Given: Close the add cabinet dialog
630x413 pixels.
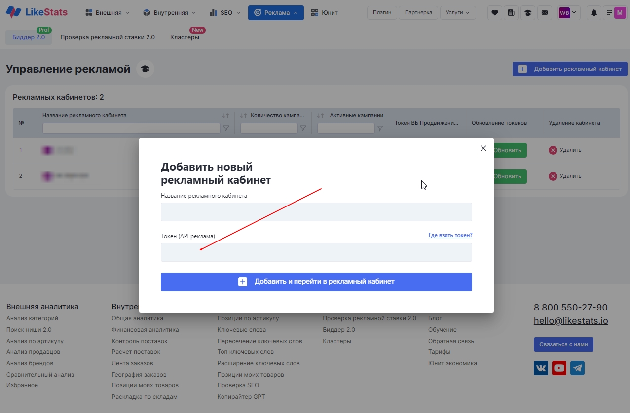Looking at the screenshot, I should (483, 148).
